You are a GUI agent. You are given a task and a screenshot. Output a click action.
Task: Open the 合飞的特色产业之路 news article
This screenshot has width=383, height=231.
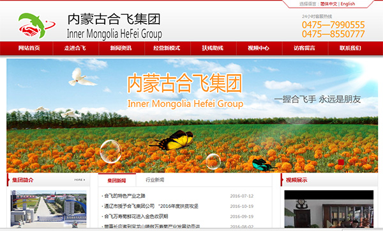[x=125, y=196]
